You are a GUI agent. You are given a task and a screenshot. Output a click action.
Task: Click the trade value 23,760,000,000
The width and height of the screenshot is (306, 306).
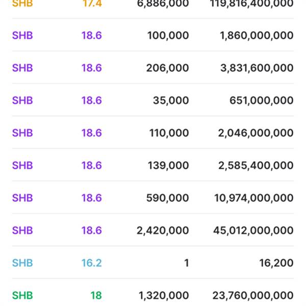click(253, 295)
